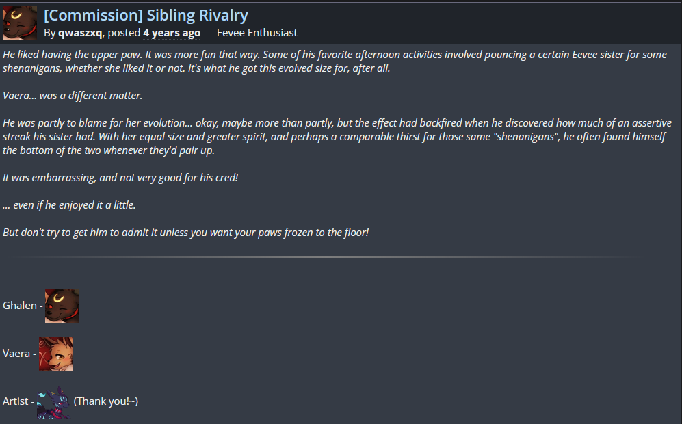
Task: Click the line "Vaera... was a different matter."
Action: (x=73, y=96)
